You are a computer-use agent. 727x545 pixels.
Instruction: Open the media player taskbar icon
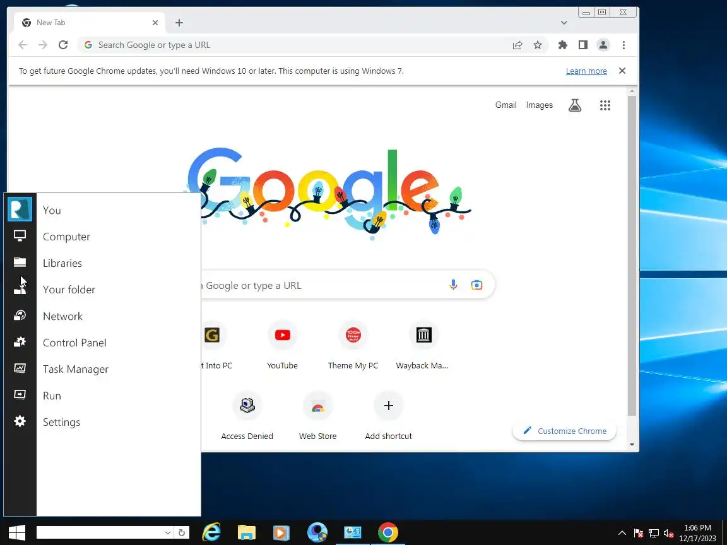click(x=281, y=532)
